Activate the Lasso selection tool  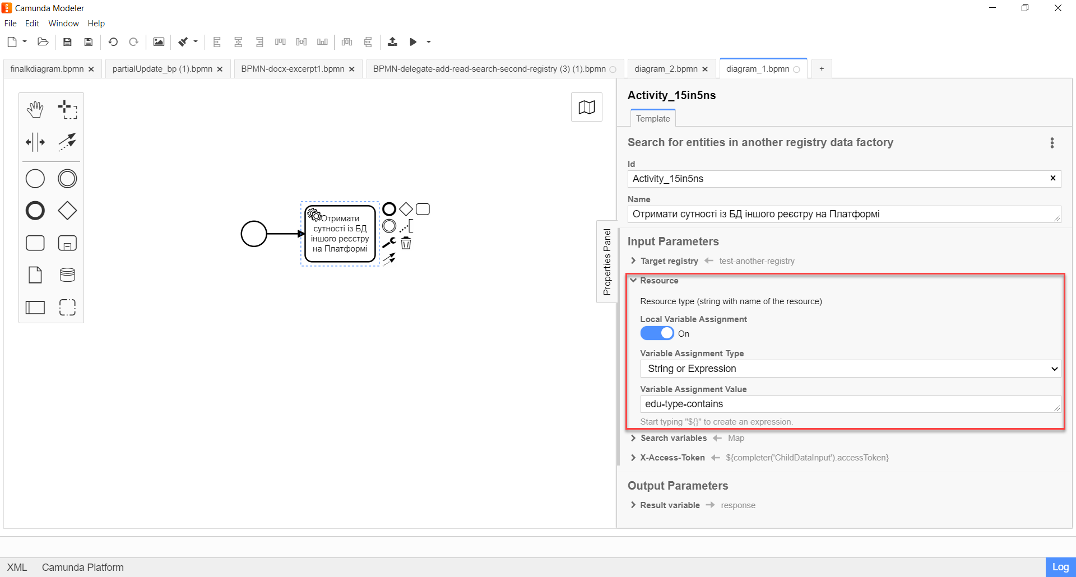pyautogui.click(x=67, y=110)
